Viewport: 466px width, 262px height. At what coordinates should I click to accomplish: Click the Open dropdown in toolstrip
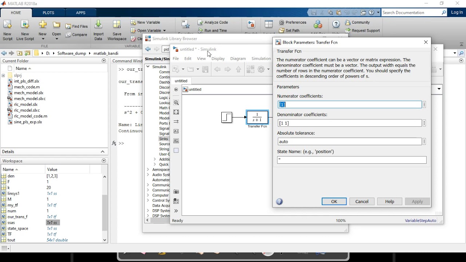pyautogui.click(x=56, y=39)
